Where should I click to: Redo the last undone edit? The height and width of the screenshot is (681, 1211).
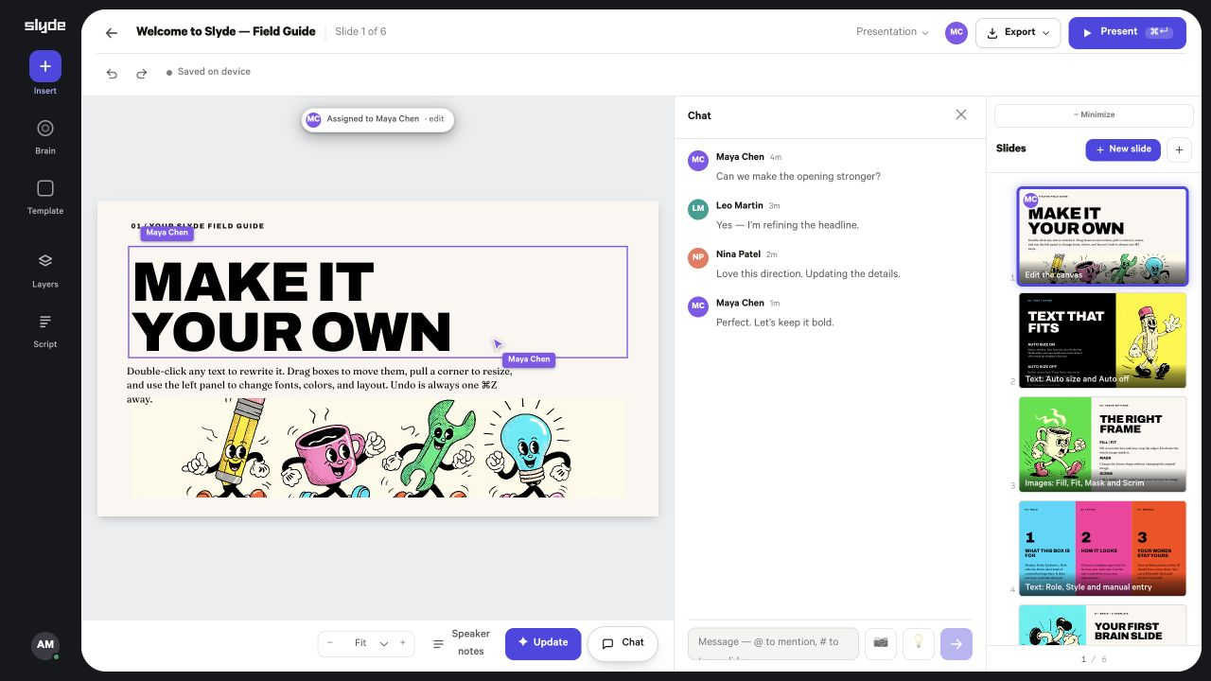point(142,73)
